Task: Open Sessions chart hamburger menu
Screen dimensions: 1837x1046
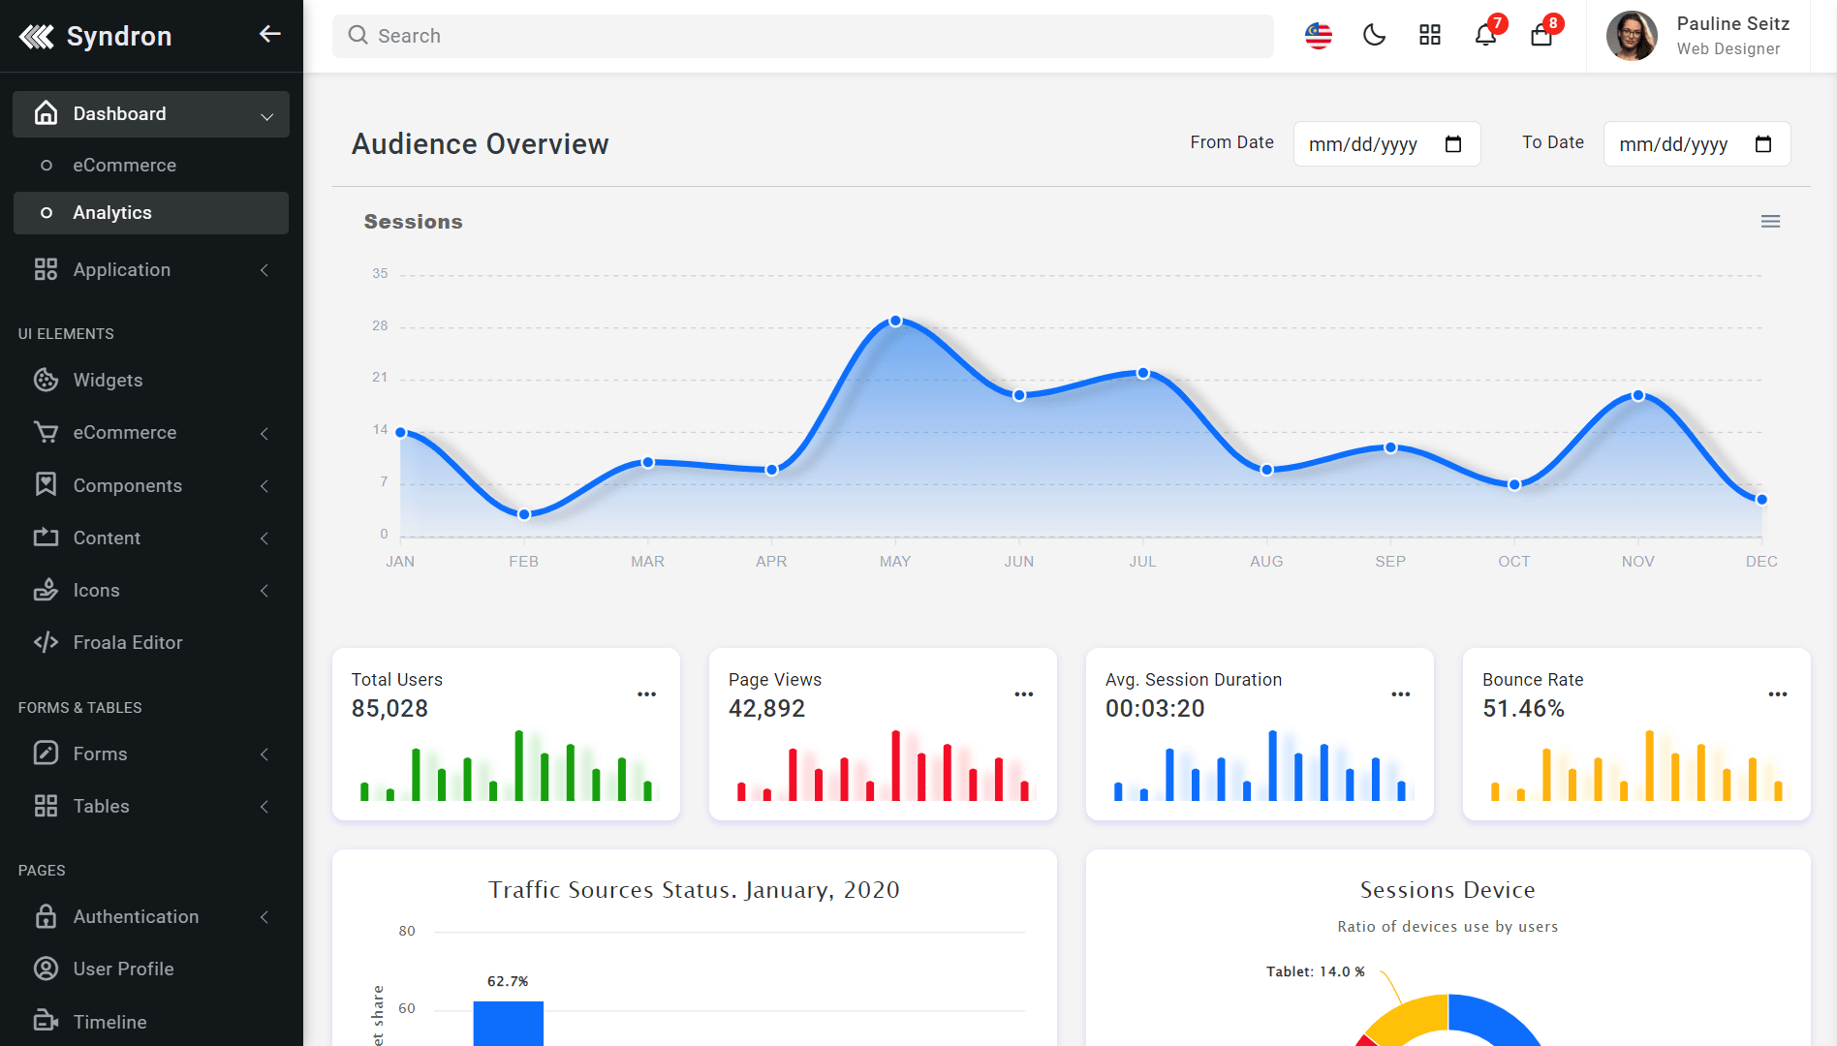Action: pyautogui.click(x=1770, y=222)
